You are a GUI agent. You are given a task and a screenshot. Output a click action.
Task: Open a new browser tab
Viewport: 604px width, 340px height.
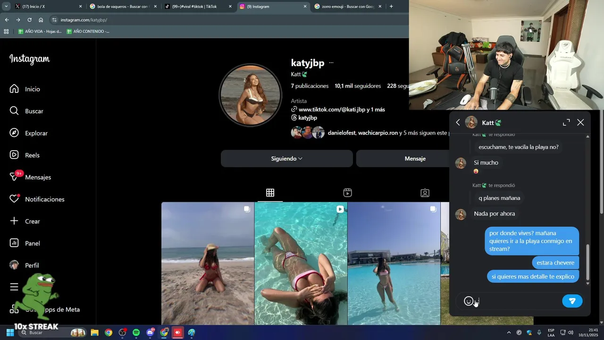coord(391,7)
